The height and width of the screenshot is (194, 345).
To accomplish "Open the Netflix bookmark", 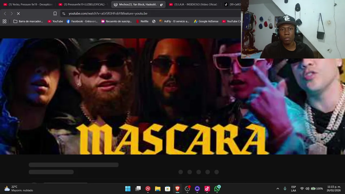I will (x=142, y=21).
